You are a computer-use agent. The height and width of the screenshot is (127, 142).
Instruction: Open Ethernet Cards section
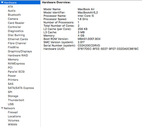pyautogui.click(x=18, y=39)
